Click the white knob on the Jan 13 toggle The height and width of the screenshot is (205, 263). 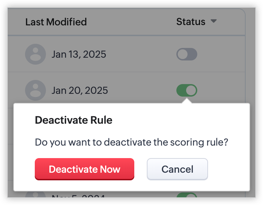click(182, 54)
